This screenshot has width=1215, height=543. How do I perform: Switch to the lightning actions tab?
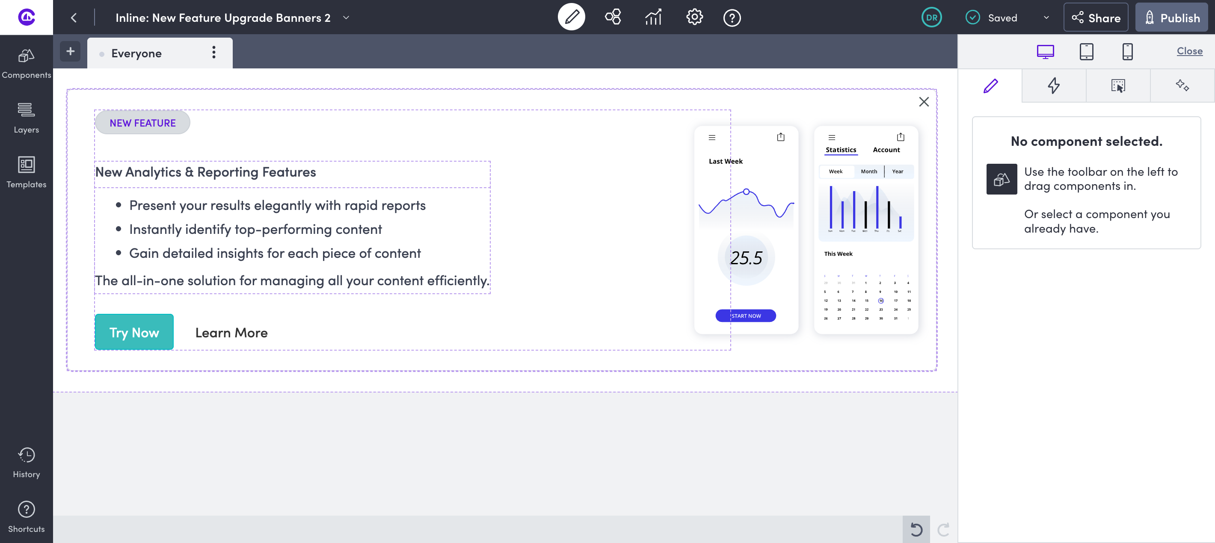(x=1053, y=86)
